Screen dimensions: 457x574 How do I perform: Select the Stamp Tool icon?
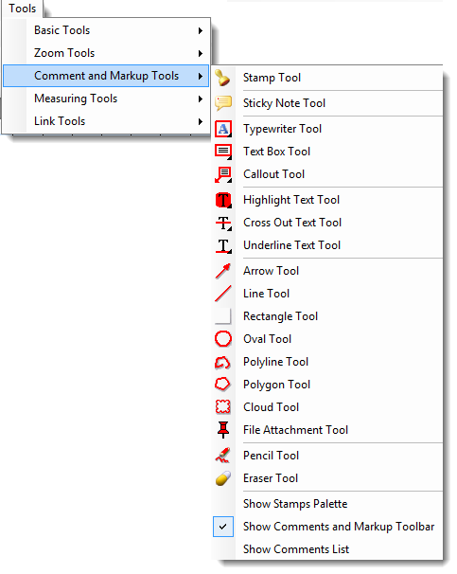pyautogui.click(x=222, y=78)
